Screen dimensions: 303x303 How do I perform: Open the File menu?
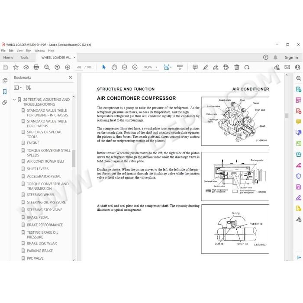tap(3, 51)
